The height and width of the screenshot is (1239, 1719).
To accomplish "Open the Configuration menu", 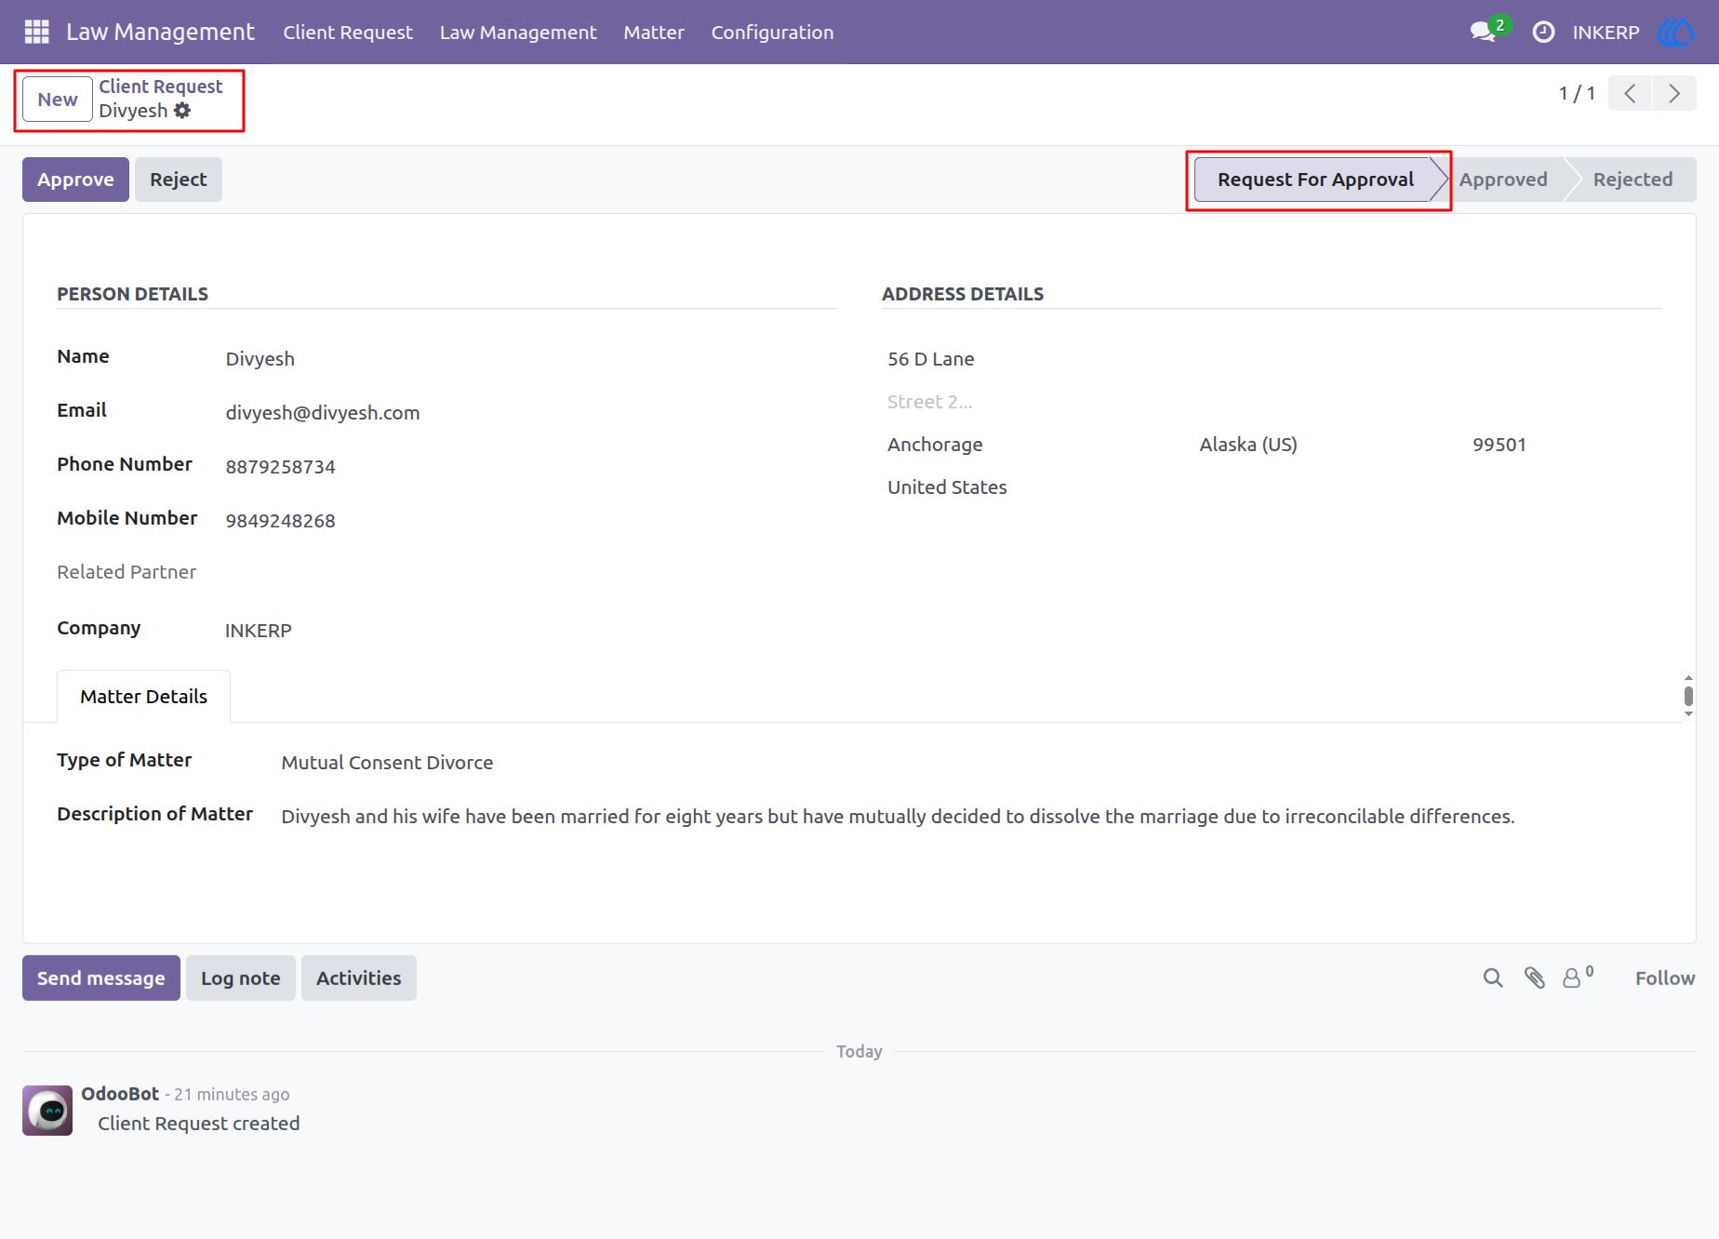I will (772, 32).
